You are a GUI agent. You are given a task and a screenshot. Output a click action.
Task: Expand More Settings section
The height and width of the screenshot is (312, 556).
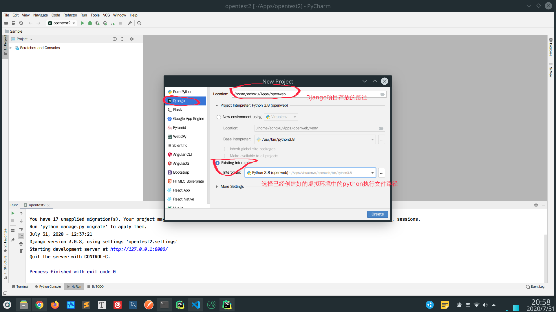(x=217, y=187)
